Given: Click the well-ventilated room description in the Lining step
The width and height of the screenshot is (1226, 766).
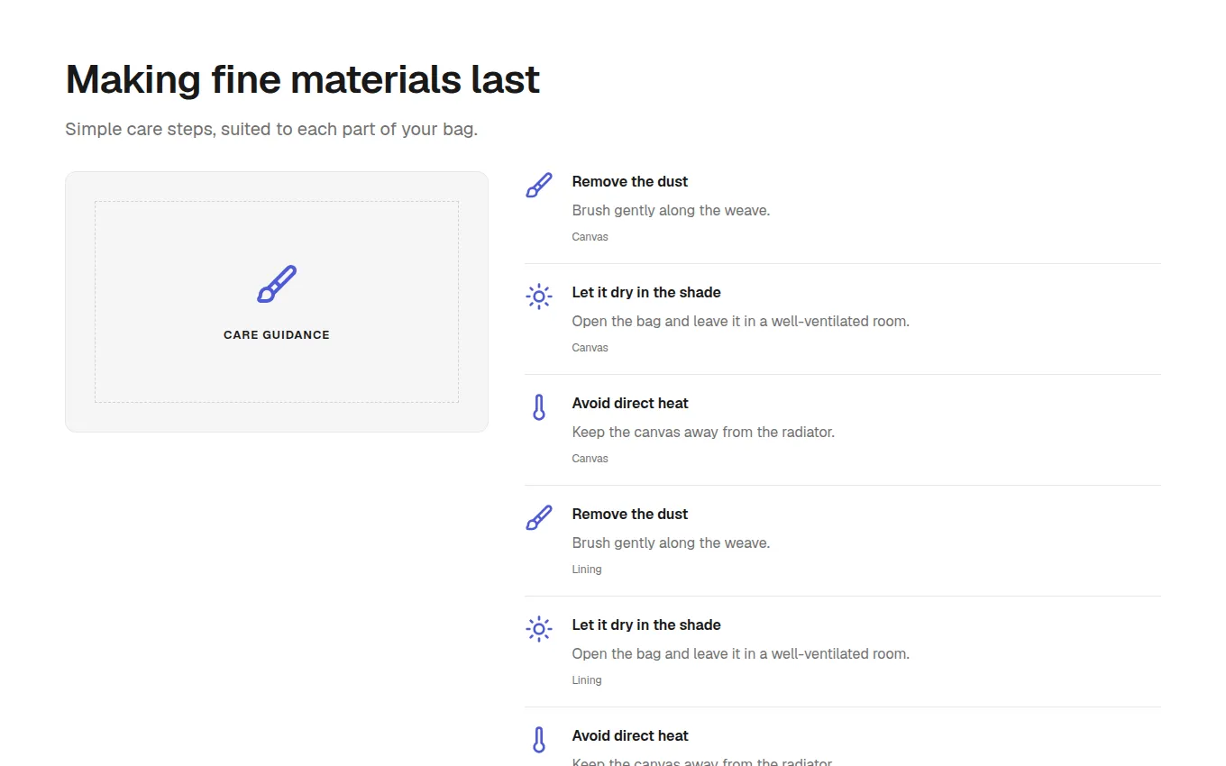Looking at the screenshot, I should [x=741, y=653].
